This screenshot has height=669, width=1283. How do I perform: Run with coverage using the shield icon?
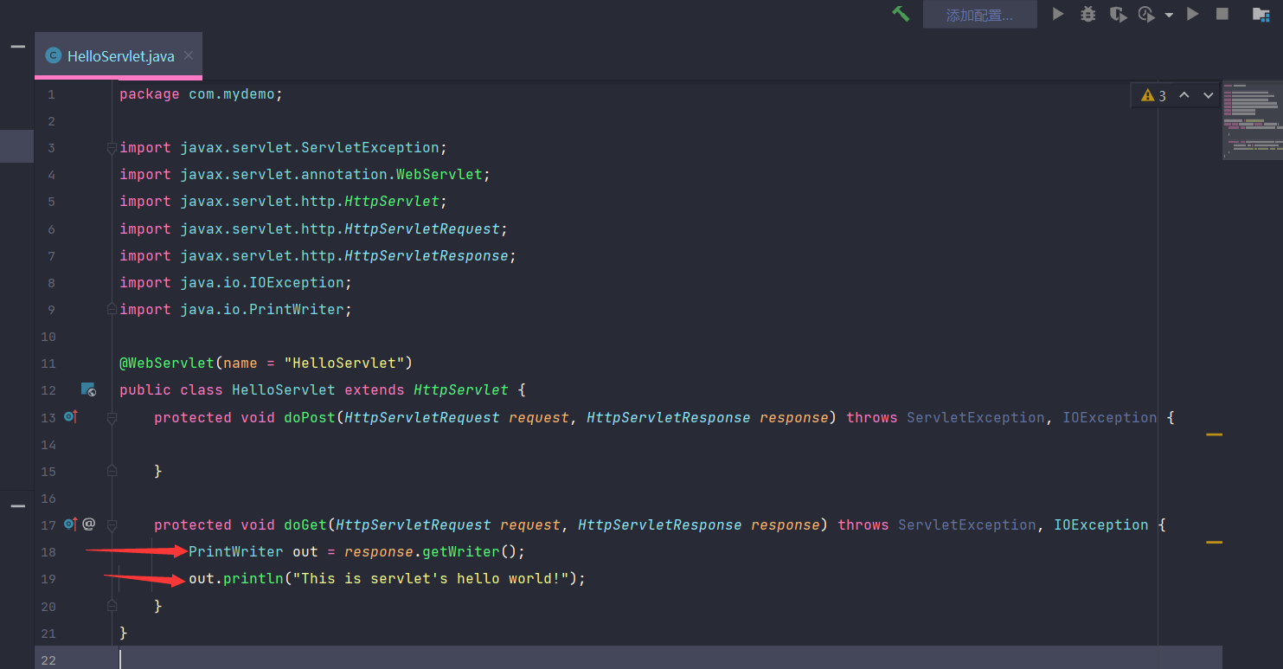click(x=1118, y=14)
